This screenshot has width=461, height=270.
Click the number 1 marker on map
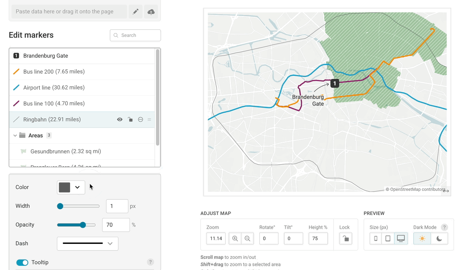(x=335, y=83)
